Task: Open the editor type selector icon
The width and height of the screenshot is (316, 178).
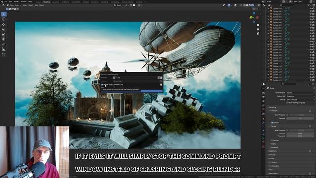Action: (x=3, y=5)
